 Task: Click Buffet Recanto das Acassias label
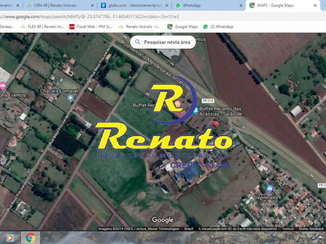[x=222, y=111]
